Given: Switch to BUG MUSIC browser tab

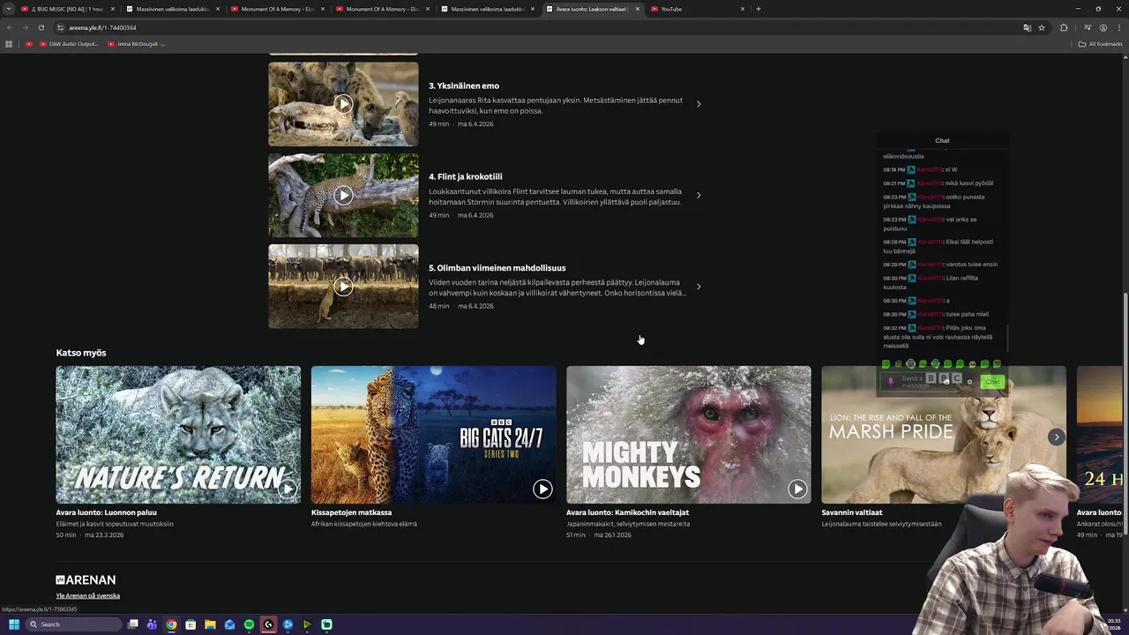Looking at the screenshot, I should point(69,9).
